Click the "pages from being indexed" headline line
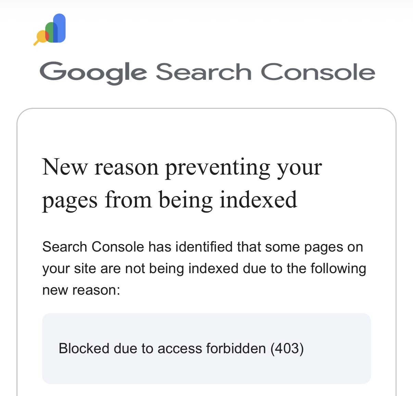The width and height of the screenshot is (413, 396). pos(170,200)
